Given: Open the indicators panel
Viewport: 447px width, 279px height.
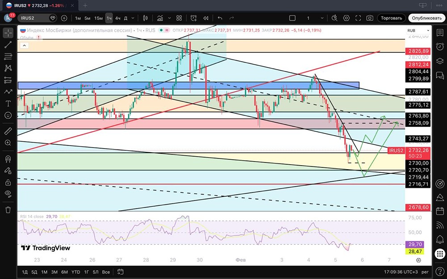Looking at the screenshot, I should pyautogui.click(x=160, y=18).
